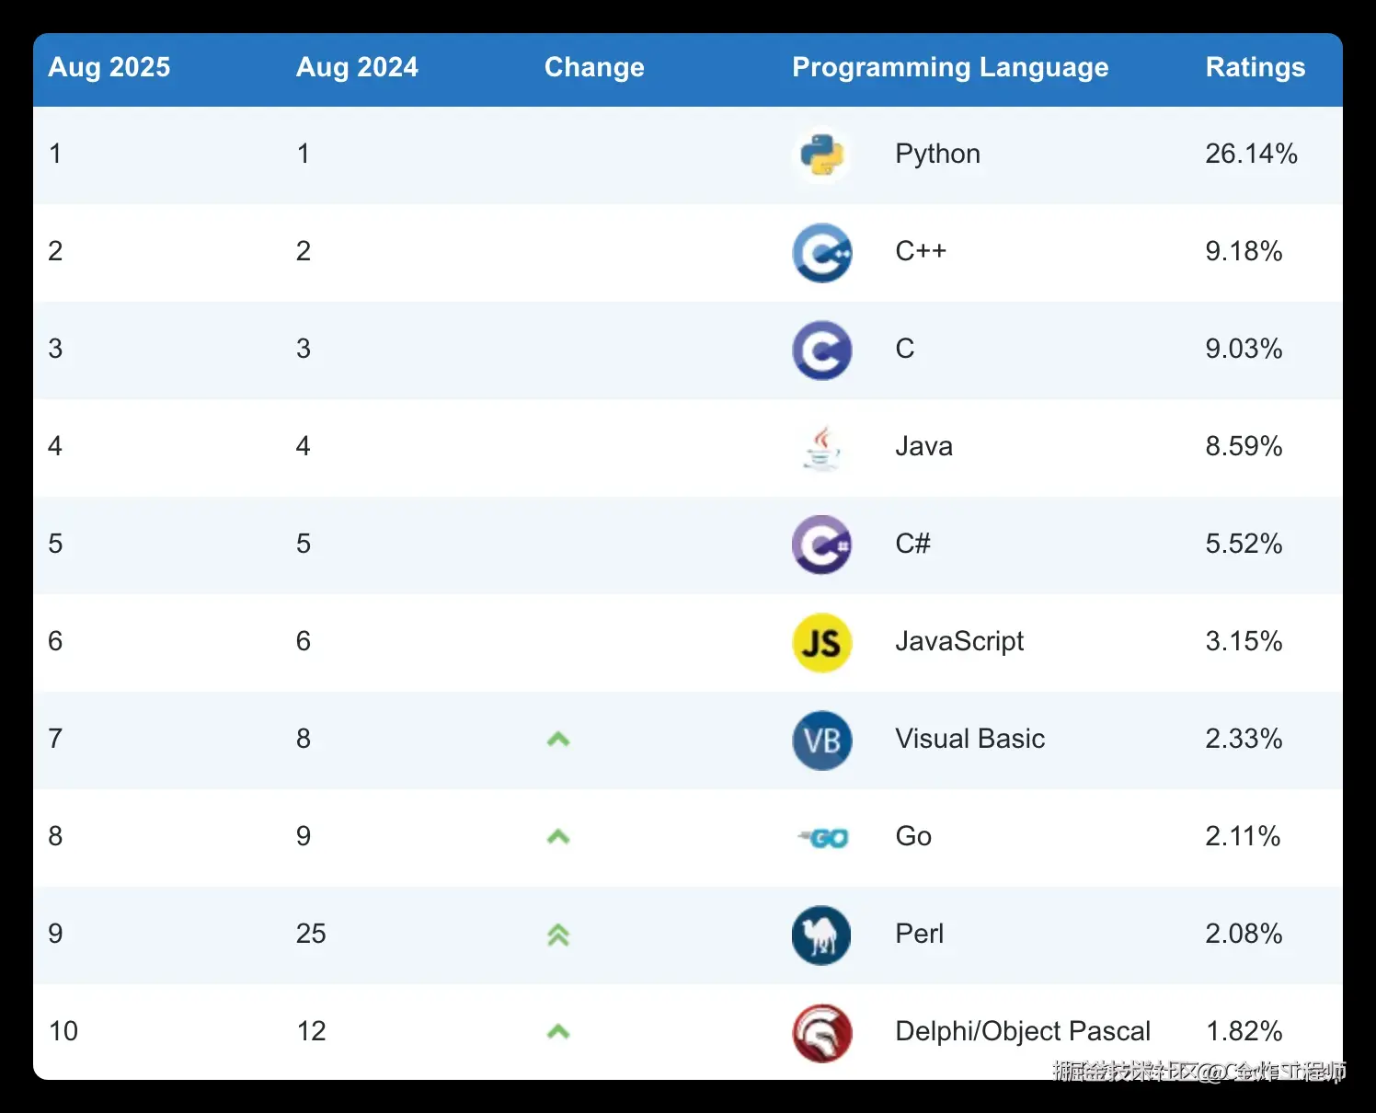The image size is (1376, 1113).
Task: Click the up arrow in Delphi row
Action: point(558,1032)
